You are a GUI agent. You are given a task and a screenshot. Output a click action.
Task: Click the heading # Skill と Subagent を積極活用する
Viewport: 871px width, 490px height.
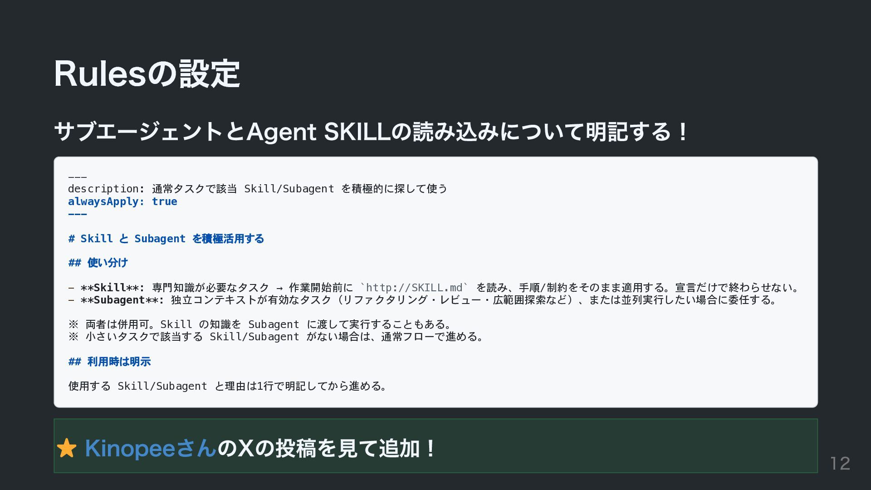(166, 239)
